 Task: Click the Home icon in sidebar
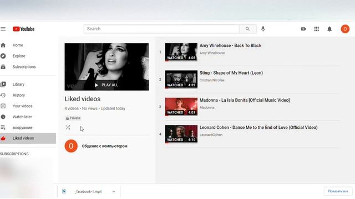coord(3,45)
